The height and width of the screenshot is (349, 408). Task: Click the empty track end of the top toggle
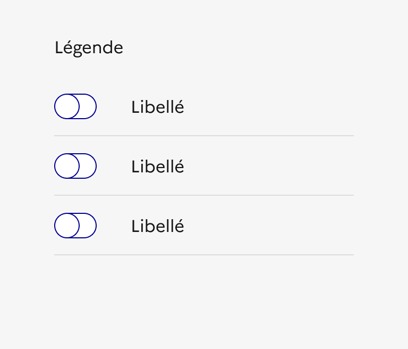[x=89, y=106]
